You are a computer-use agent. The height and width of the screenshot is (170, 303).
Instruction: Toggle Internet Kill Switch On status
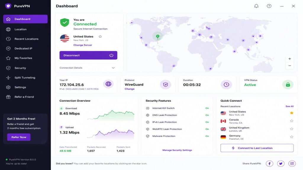[x=207, y=108]
